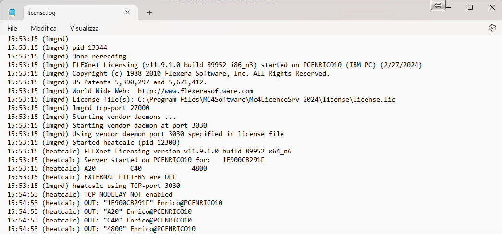Open the Visualizza menu
Viewport: 502px width, 234px height.
click(84, 28)
